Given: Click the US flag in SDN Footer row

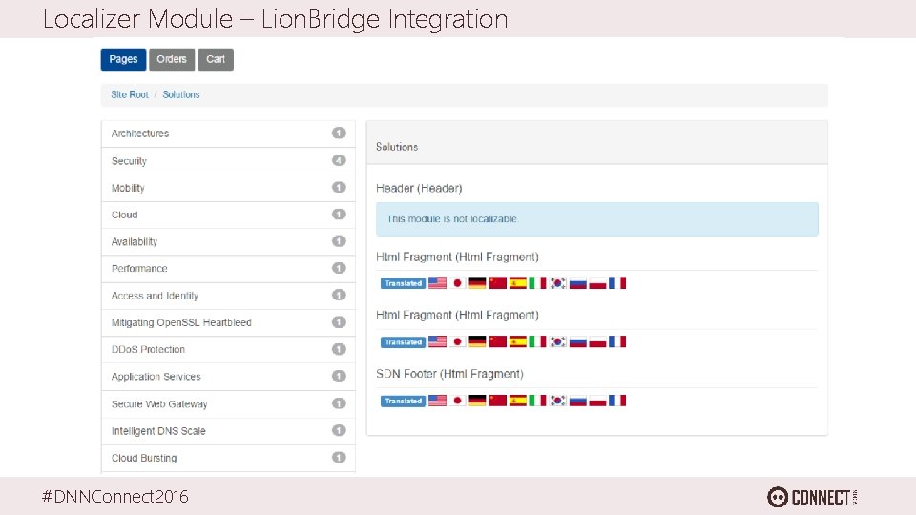Looking at the screenshot, I should click(x=437, y=401).
